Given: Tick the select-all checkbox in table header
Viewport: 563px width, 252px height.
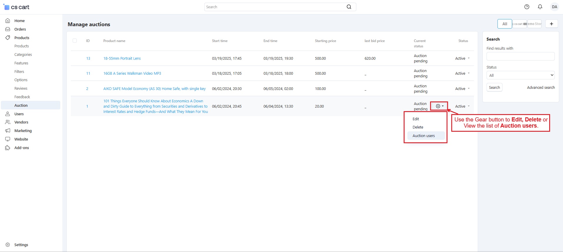Looking at the screenshot, I should [75, 41].
